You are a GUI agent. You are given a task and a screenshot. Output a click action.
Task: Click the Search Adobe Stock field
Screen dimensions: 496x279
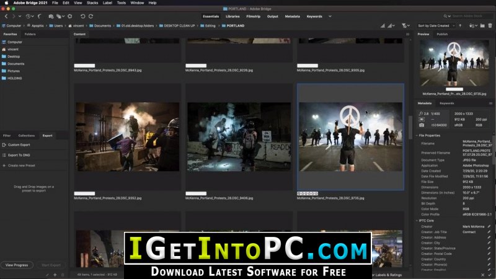(471, 16)
